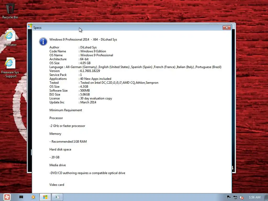Click 'Minimum Requirement' heading

pyautogui.click(x=66, y=110)
